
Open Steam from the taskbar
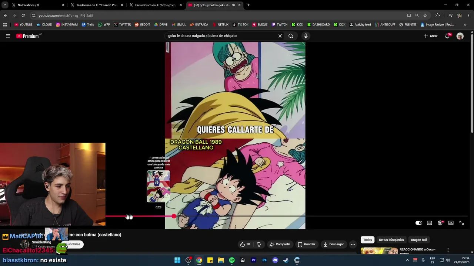286,260
